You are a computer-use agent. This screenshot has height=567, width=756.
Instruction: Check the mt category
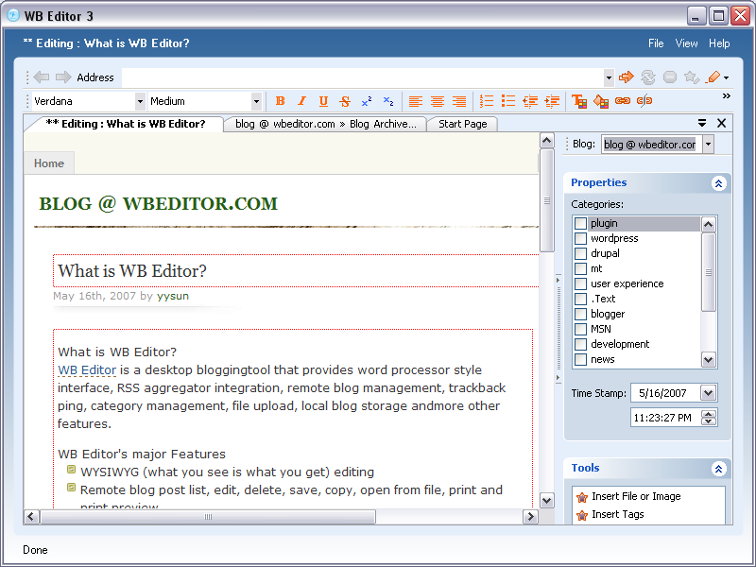point(580,268)
